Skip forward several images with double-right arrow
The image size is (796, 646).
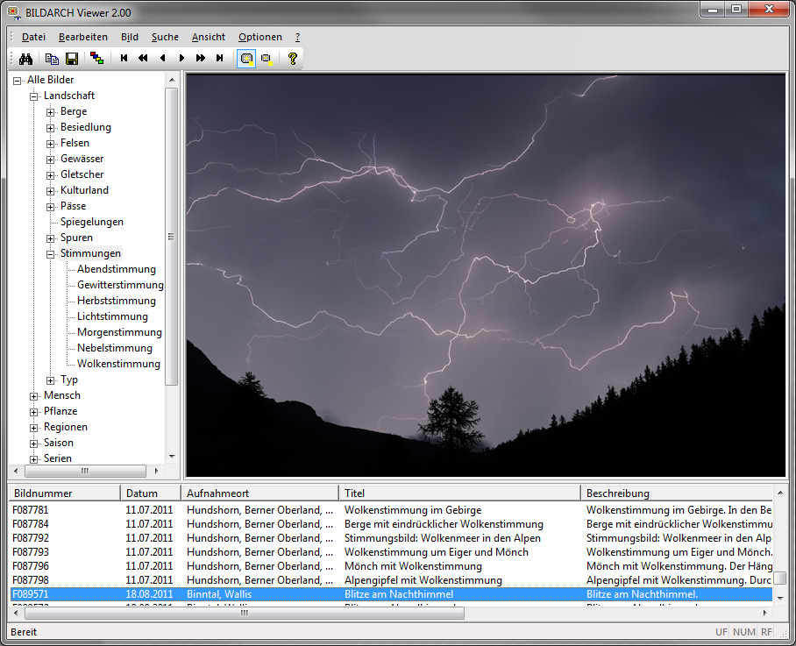point(201,58)
